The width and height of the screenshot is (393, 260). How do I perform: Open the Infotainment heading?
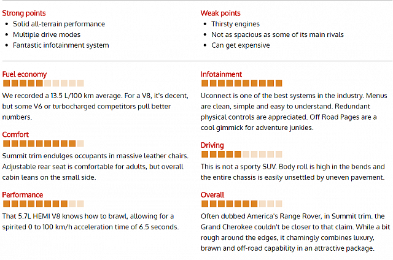[221, 74]
